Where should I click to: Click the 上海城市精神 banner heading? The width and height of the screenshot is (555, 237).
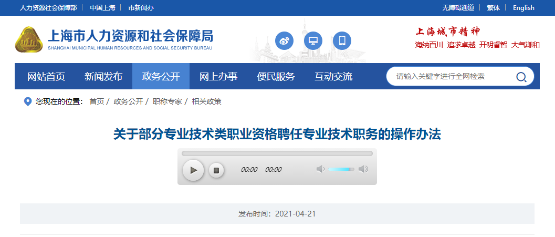tap(448, 32)
